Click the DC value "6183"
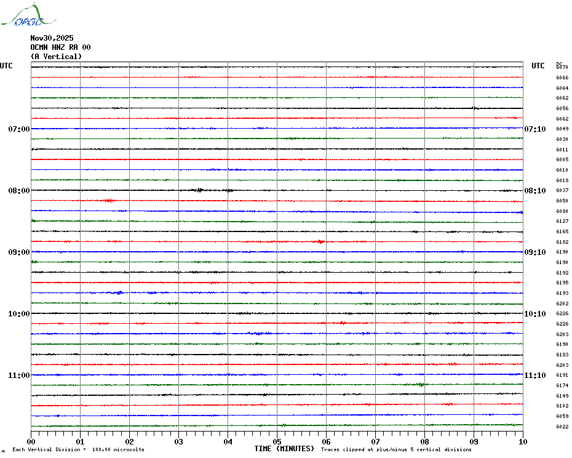 [x=562, y=355]
